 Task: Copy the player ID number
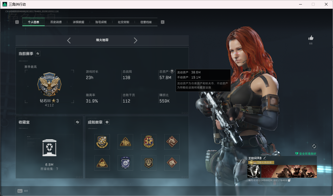(289, 180)
